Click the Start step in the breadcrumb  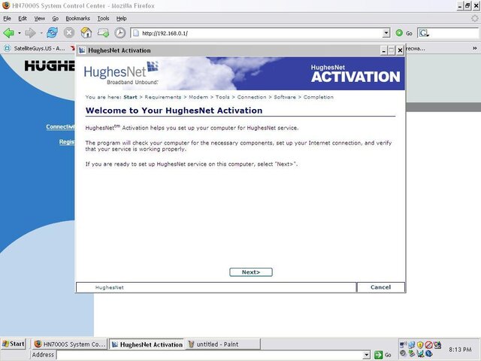pyautogui.click(x=130, y=97)
